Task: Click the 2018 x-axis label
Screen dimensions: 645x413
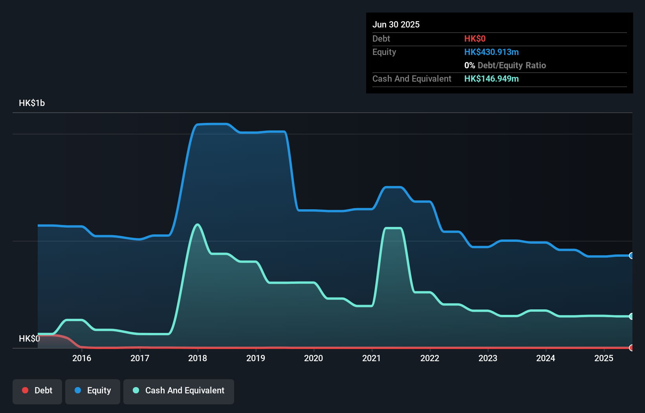Action: point(198,358)
